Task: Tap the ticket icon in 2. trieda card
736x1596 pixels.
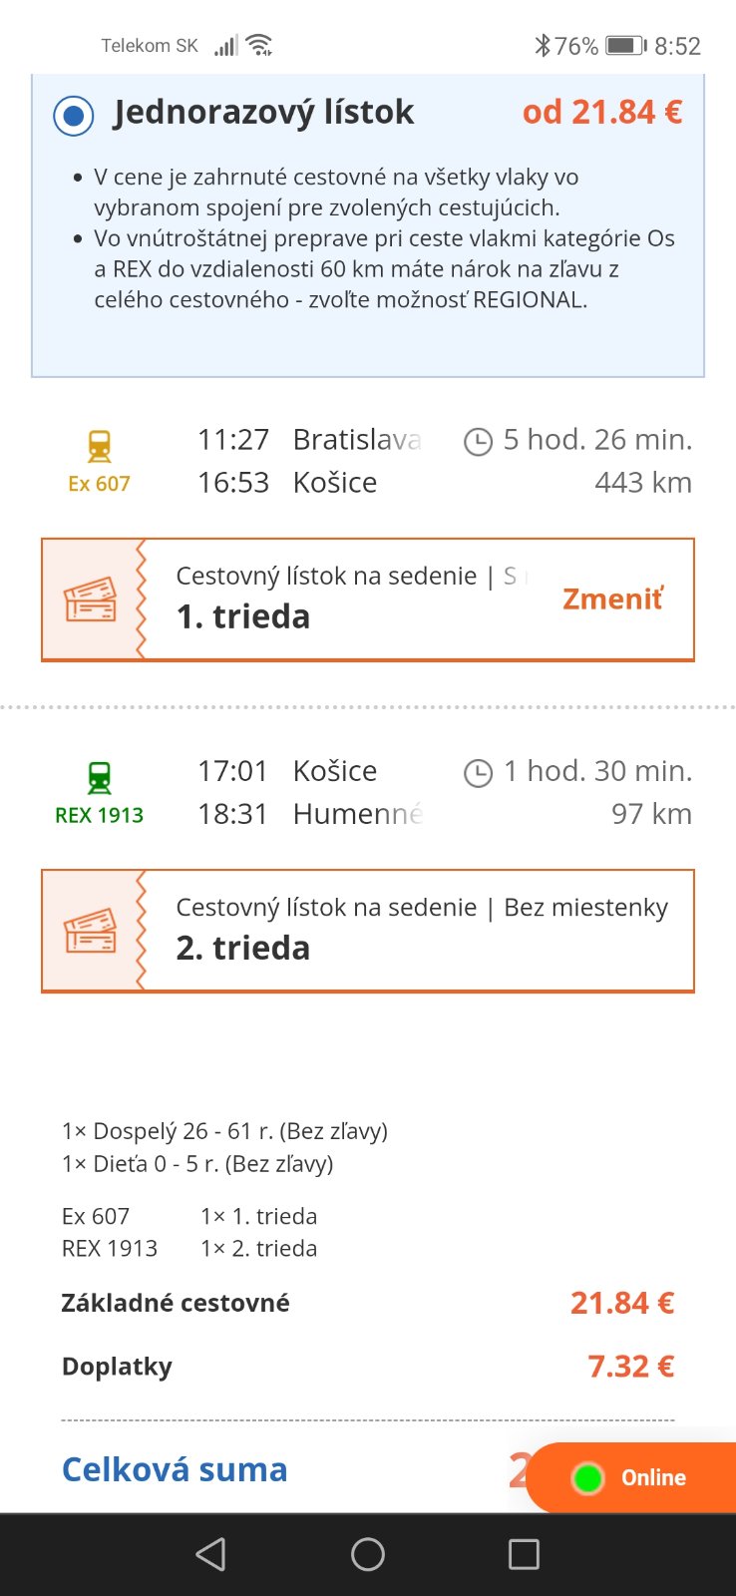Action: 91,931
